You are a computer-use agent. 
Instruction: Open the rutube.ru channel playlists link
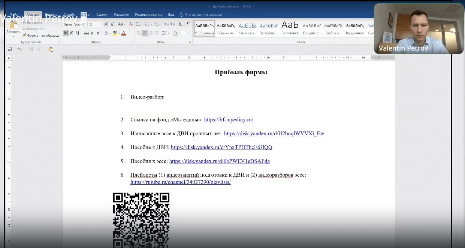pyautogui.click(x=181, y=182)
